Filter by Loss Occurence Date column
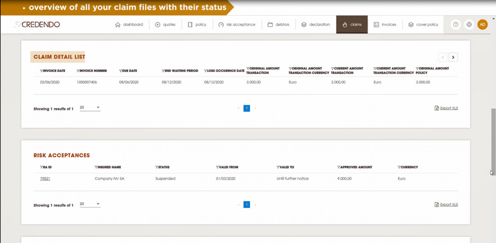The height and width of the screenshot is (243, 496). (x=206, y=71)
